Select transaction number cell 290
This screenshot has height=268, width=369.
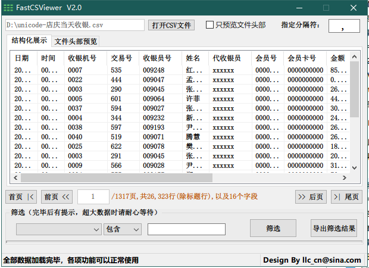(x=116, y=89)
